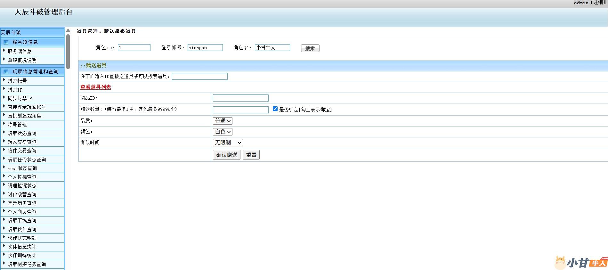Toggle the 是否绑定 checkbox

(x=275, y=109)
